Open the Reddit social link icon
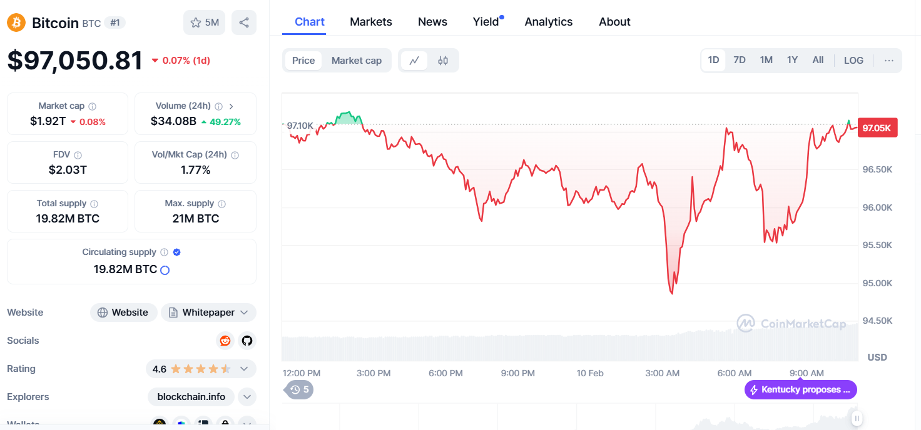921x430 pixels. [x=225, y=341]
